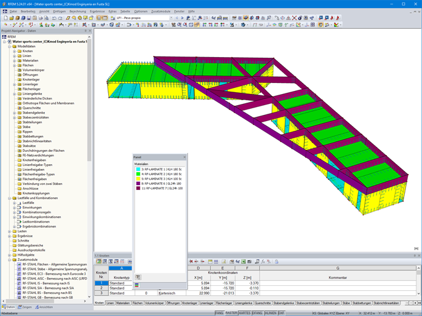Click the Excel export icon in table toolbar
The image size is (422, 316).
tap(244, 261)
